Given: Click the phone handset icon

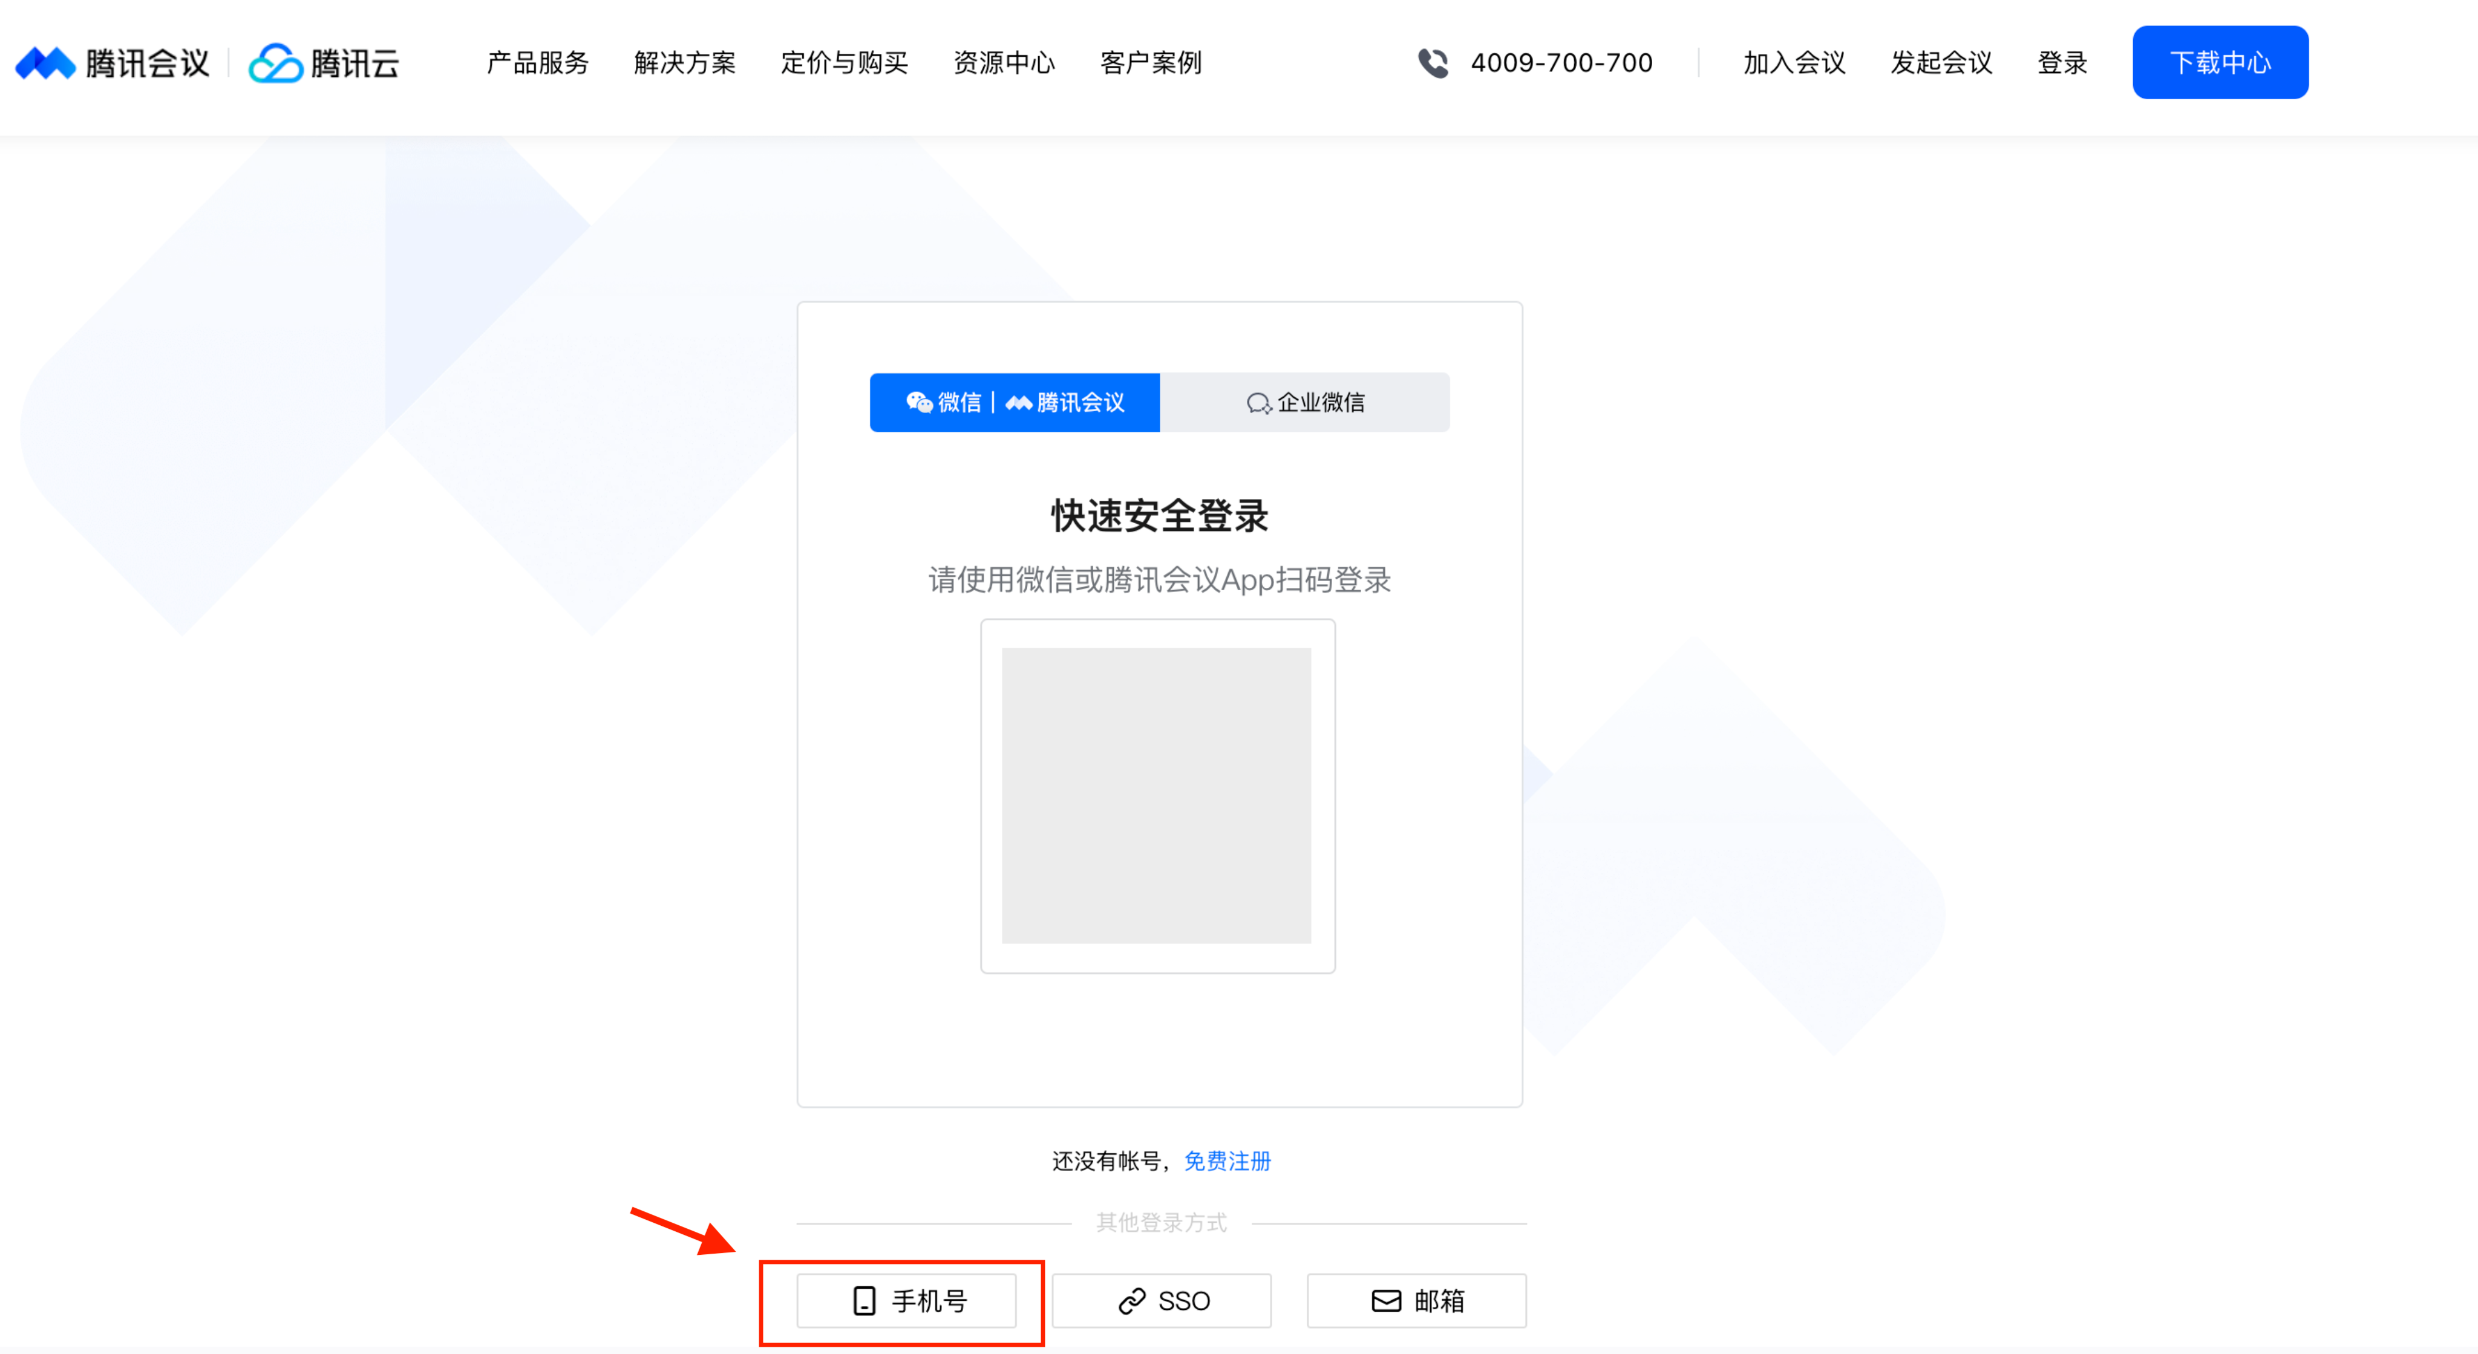Looking at the screenshot, I should coord(1433,63).
